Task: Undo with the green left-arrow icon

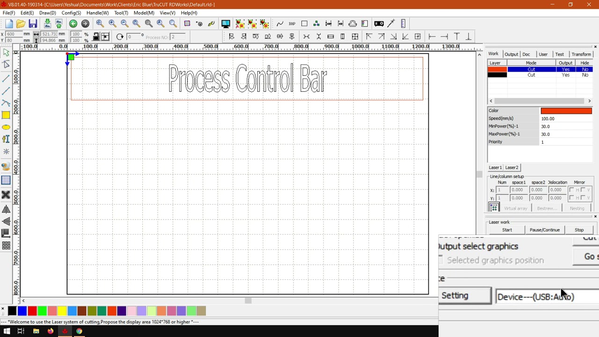Action: click(x=73, y=23)
